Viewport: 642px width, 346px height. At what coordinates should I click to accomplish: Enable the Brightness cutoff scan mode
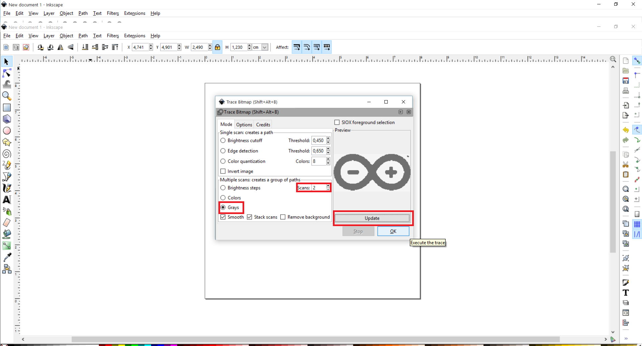point(223,140)
